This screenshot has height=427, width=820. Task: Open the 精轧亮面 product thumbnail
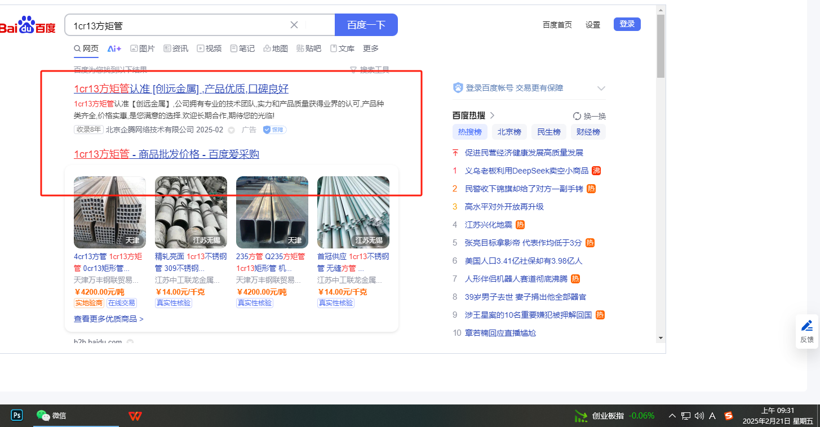click(x=191, y=212)
